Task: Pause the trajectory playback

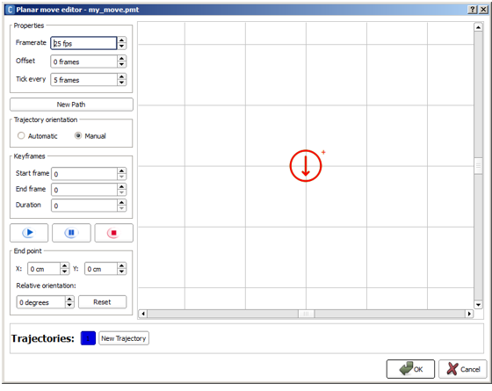Action: pos(71,233)
